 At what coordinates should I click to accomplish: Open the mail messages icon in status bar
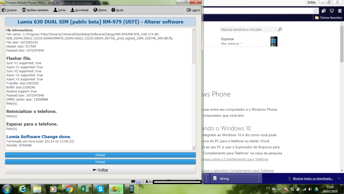133,182
